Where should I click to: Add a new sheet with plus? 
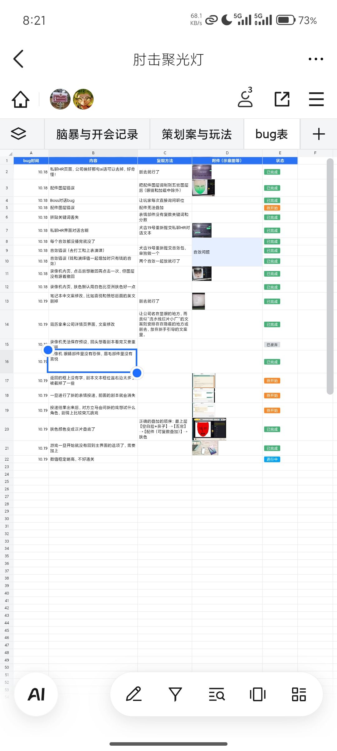tap(319, 134)
